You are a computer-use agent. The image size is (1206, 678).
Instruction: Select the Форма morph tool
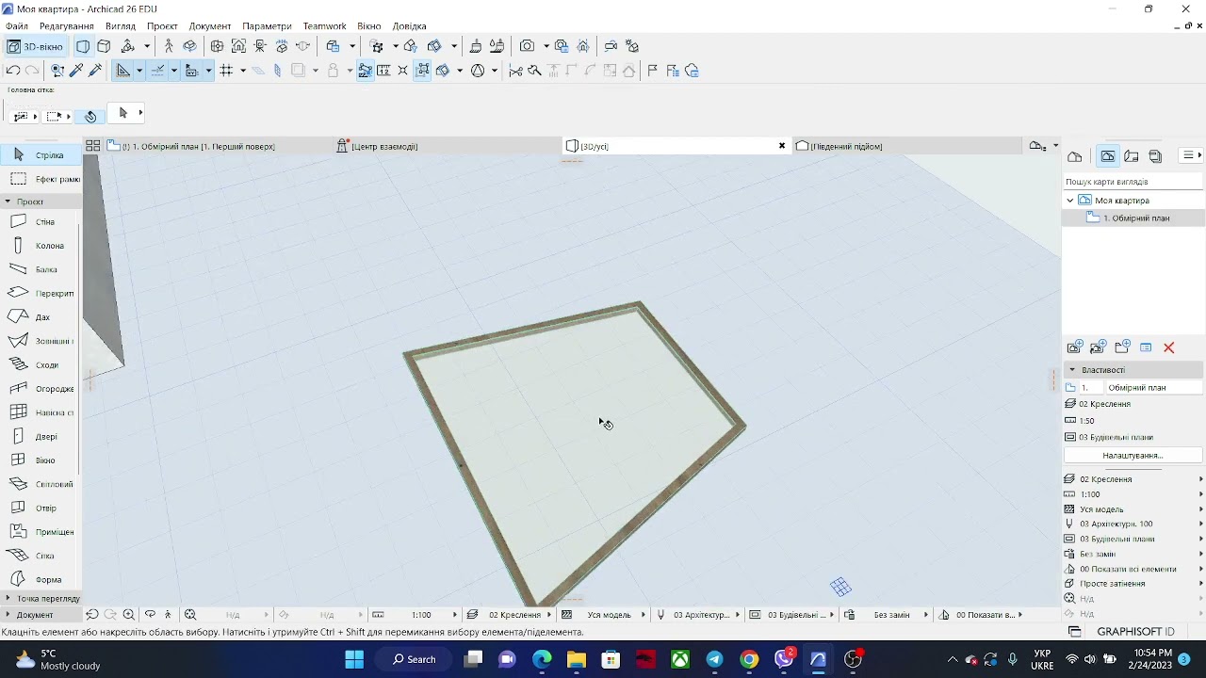[x=41, y=580]
